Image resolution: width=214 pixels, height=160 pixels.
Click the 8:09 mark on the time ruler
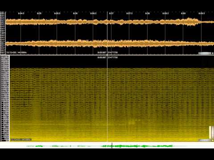[183, 13]
